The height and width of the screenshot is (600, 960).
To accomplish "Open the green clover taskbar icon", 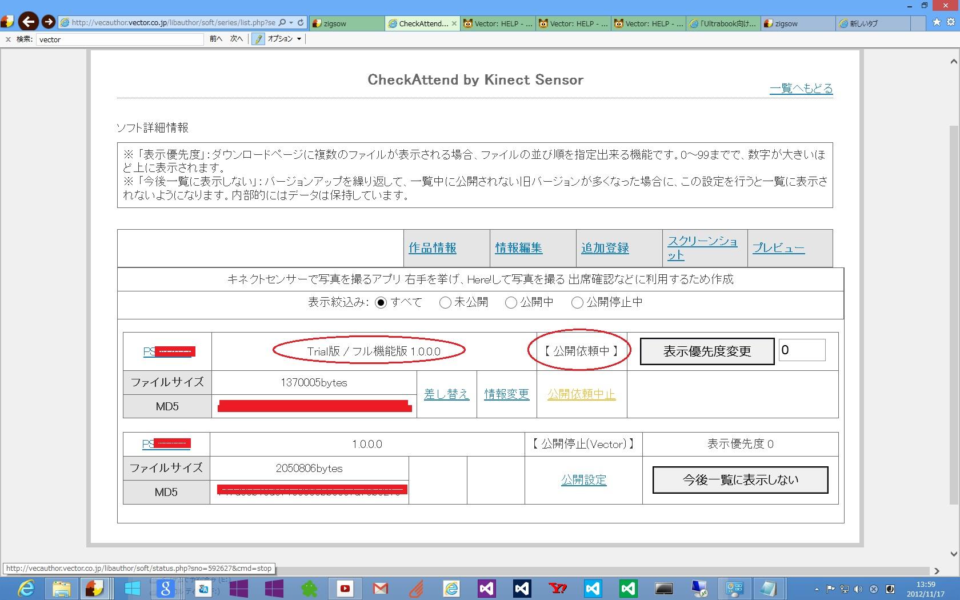I will pyautogui.click(x=309, y=588).
